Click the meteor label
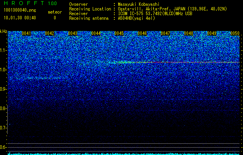This screenshot has width=243, height=155. click(55, 12)
